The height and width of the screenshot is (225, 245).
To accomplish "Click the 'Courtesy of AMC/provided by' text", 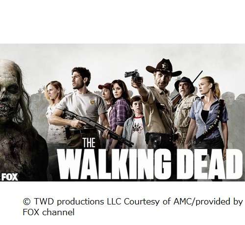I will tap(183, 202).
